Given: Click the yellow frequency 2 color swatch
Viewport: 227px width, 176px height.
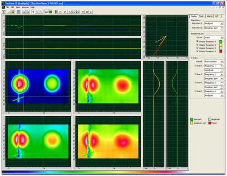Looking at the screenshot, I should click(x=221, y=45).
